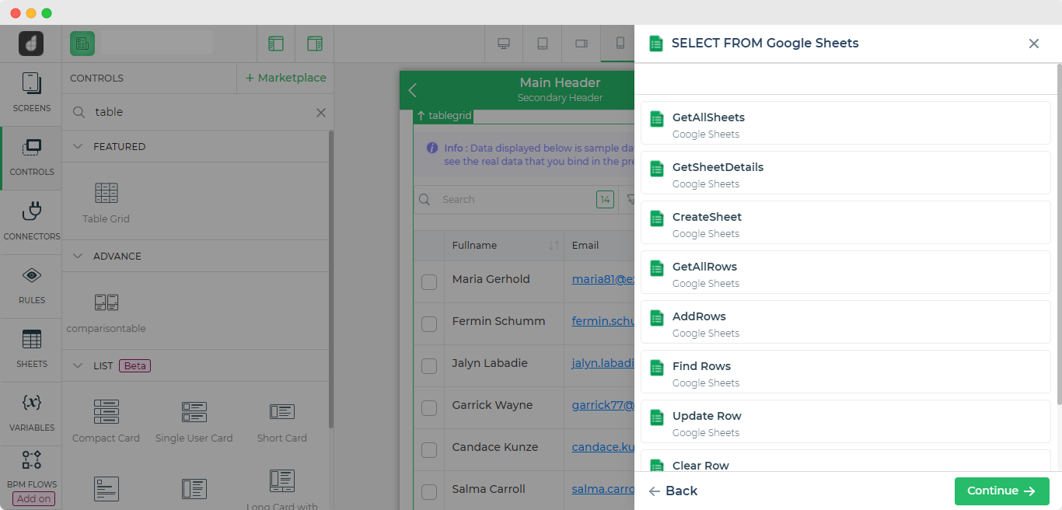1062x510 pixels.
Task: Add the comparisontable control
Action: 106,313
